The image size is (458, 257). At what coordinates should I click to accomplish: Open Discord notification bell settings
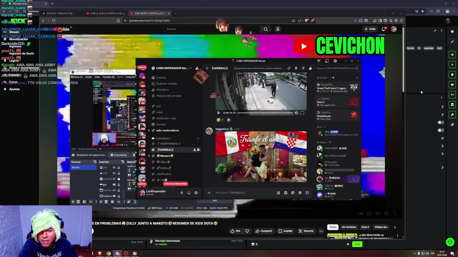296,68
